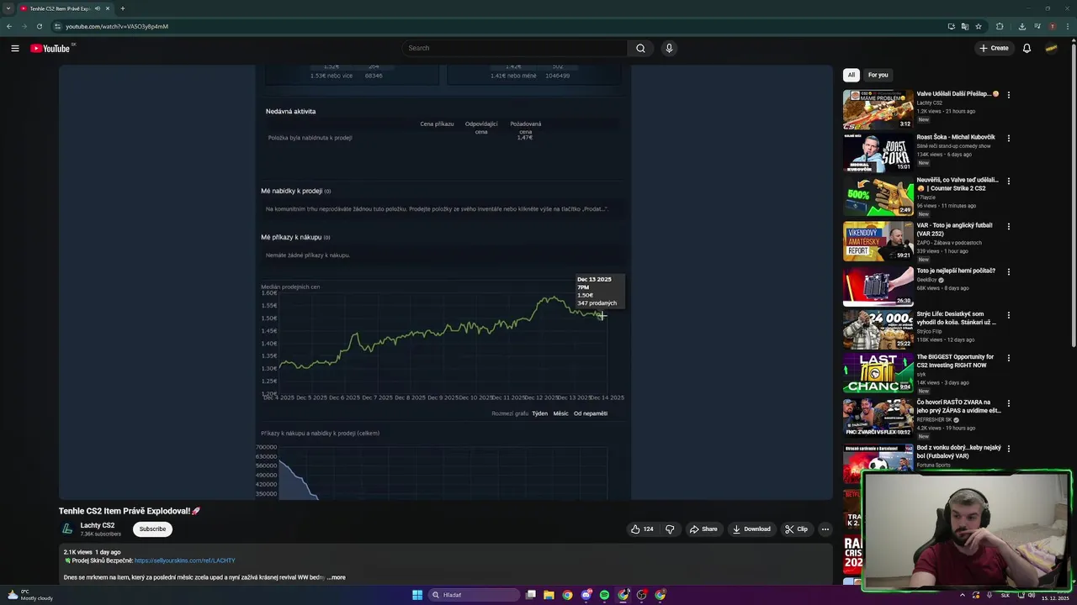The image size is (1077, 605).
Task: Go to the YouTube home logo
Action: pos(50,48)
